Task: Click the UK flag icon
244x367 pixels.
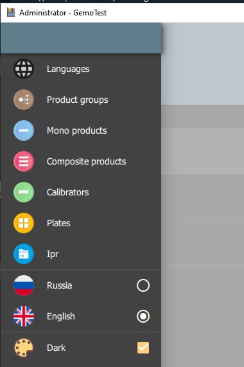Action: [x=24, y=316]
